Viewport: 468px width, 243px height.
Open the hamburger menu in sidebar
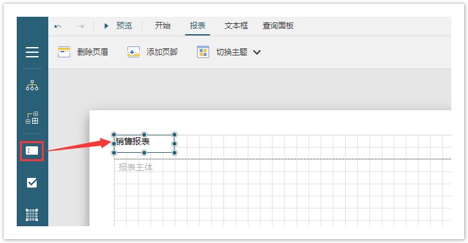[32, 52]
